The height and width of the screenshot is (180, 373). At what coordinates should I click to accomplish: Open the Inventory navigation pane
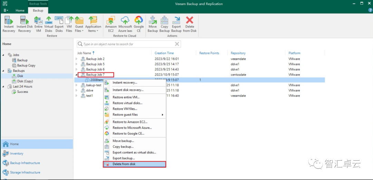(x=37, y=154)
